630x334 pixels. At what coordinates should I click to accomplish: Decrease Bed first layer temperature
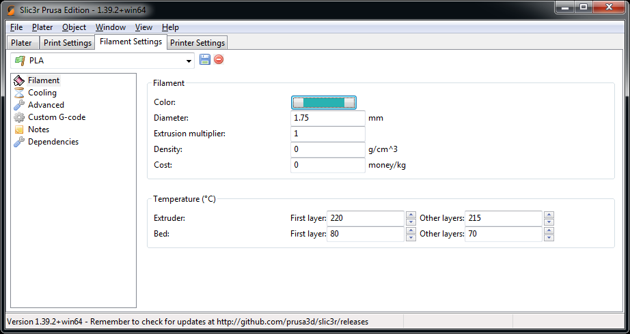tap(411, 238)
